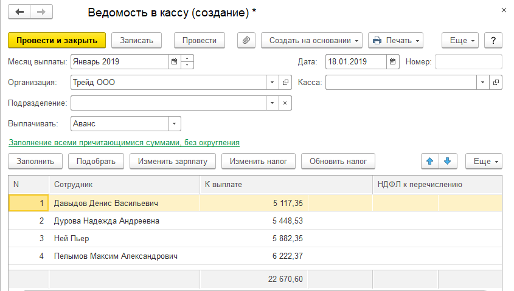The image size is (514, 291).
Task: Open the Печать dropdown menu
Action: (395, 40)
